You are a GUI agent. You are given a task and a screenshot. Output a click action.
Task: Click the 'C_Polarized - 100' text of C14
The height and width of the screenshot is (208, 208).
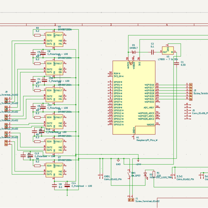pyautogui.click(x=82, y=186)
